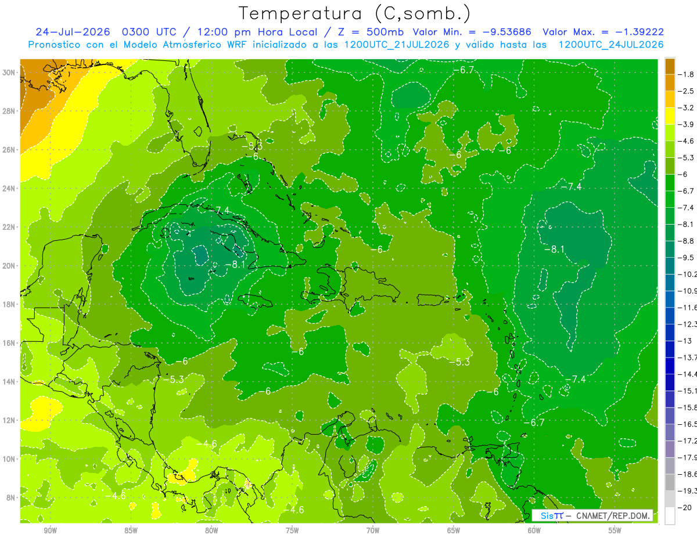This screenshot has width=697, height=538.
Task: Click the "26N" latitude axis label
Action: (x=9, y=150)
